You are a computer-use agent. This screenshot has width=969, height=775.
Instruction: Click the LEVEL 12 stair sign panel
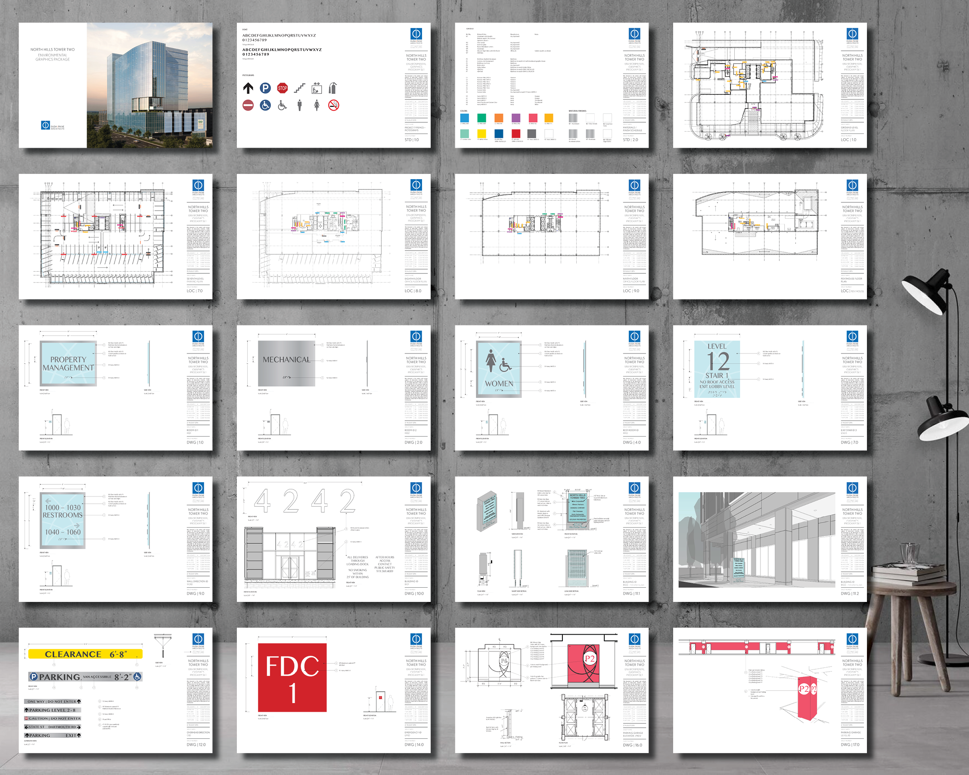[717, 369]
